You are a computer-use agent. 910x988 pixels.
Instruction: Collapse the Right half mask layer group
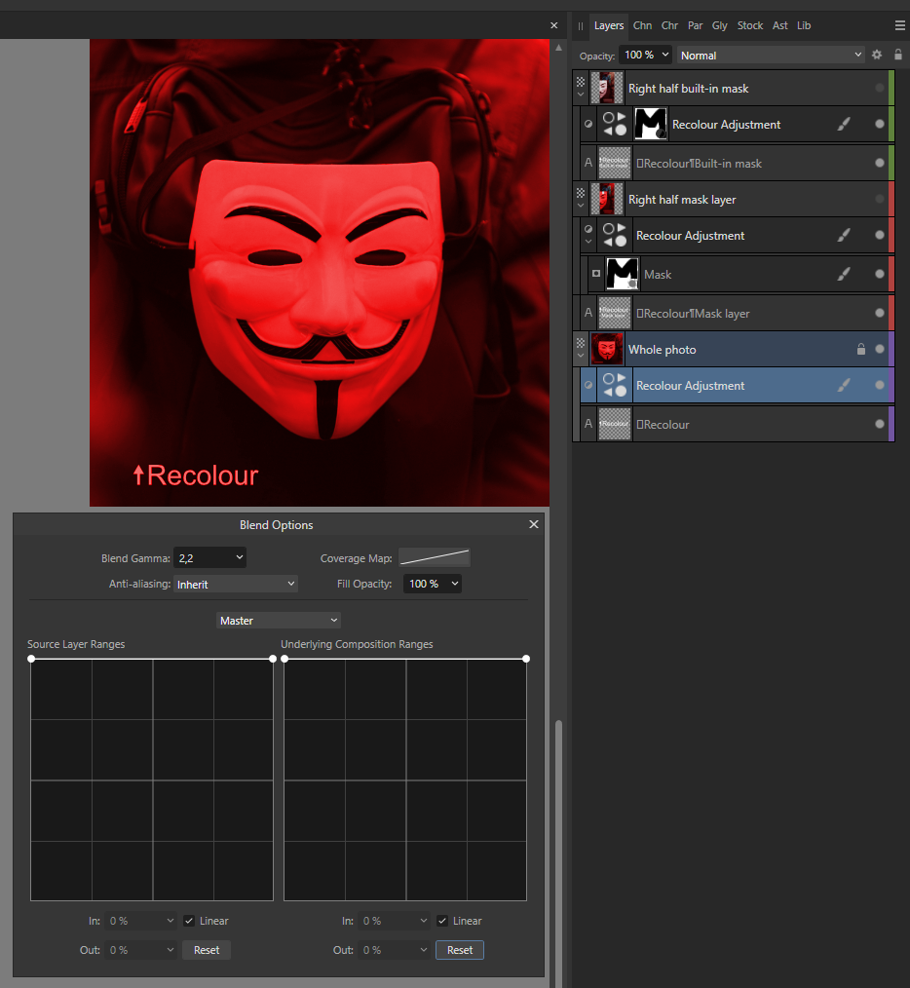[581, 206]
